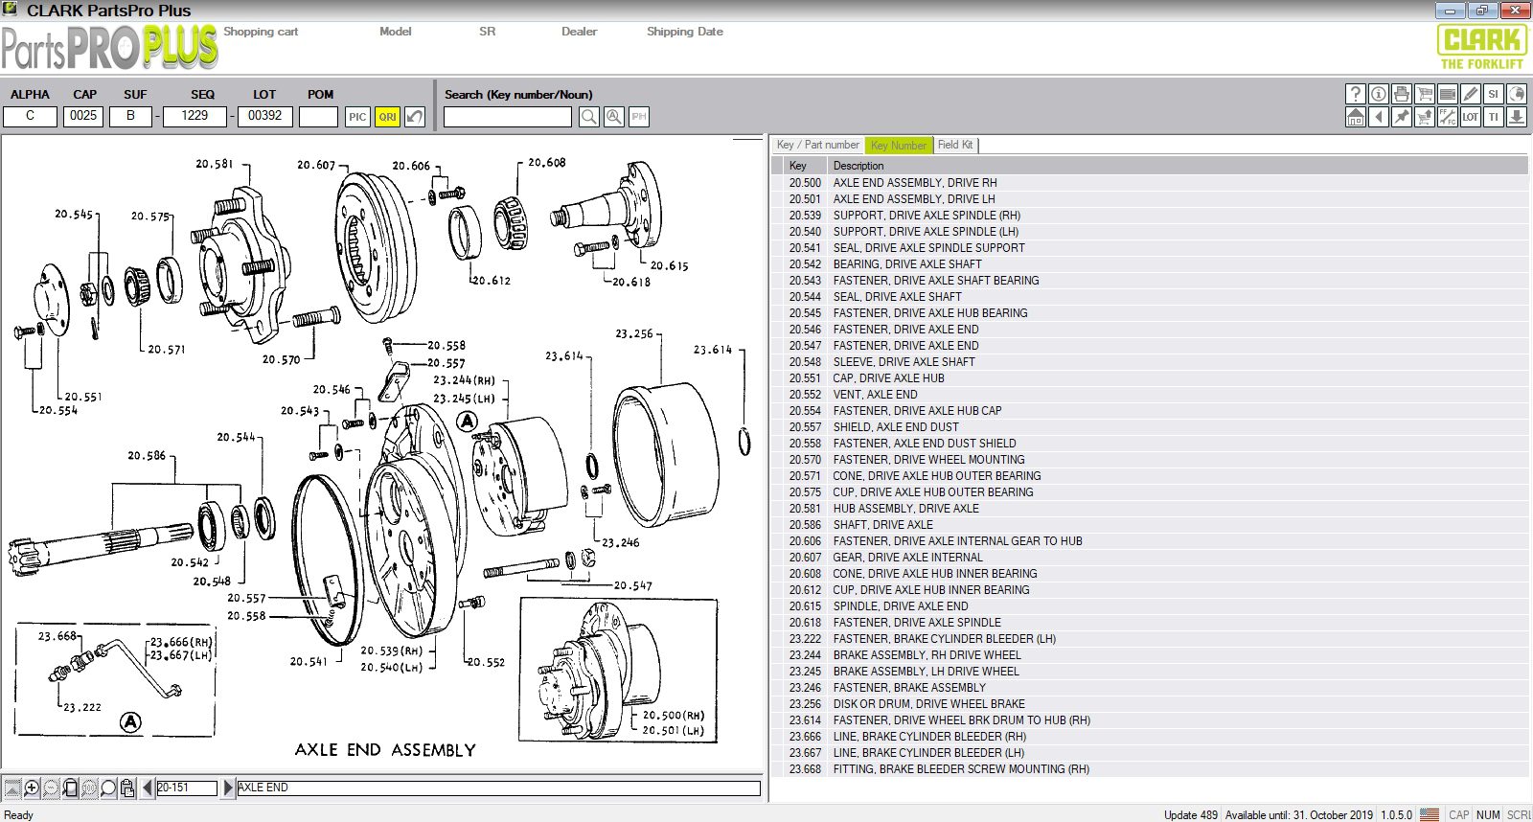
Task: Click the first icon in the diagram toolbar
Action: (x=12, y=788)
